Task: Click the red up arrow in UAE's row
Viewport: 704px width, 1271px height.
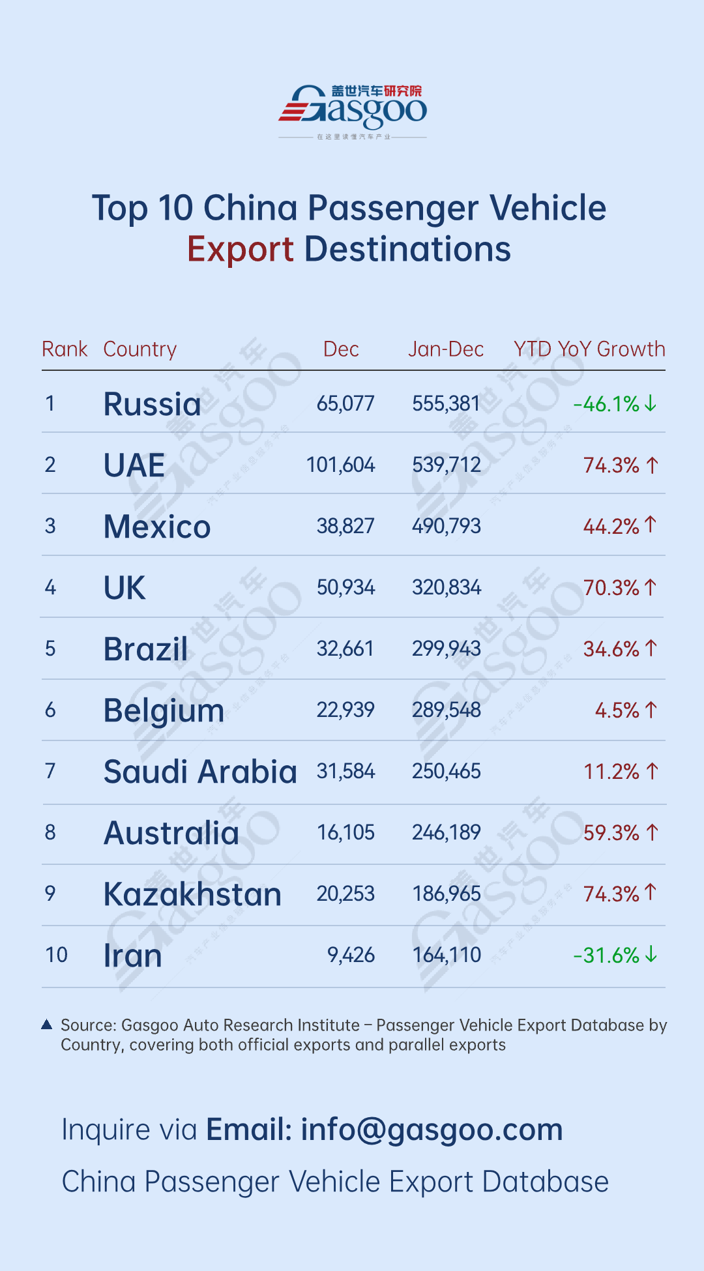Action: click(653, 465)
